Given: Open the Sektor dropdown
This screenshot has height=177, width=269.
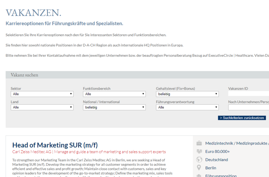Looking at the screenshot, I should 42,94.
